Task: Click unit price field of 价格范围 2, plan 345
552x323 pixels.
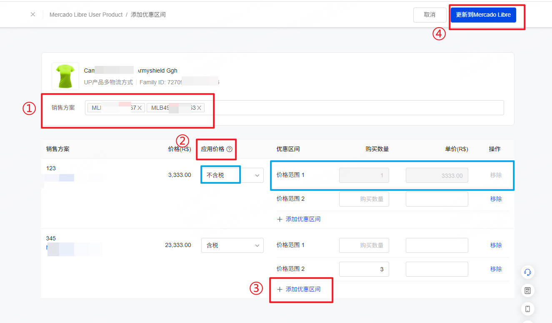Action: click(437, 269)
